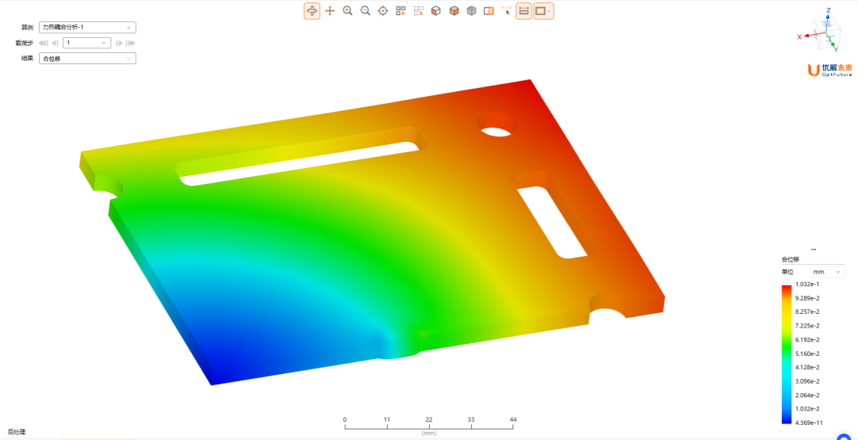Select the pan move tool
The image size is (858, 440).
(x=330, y=11)
